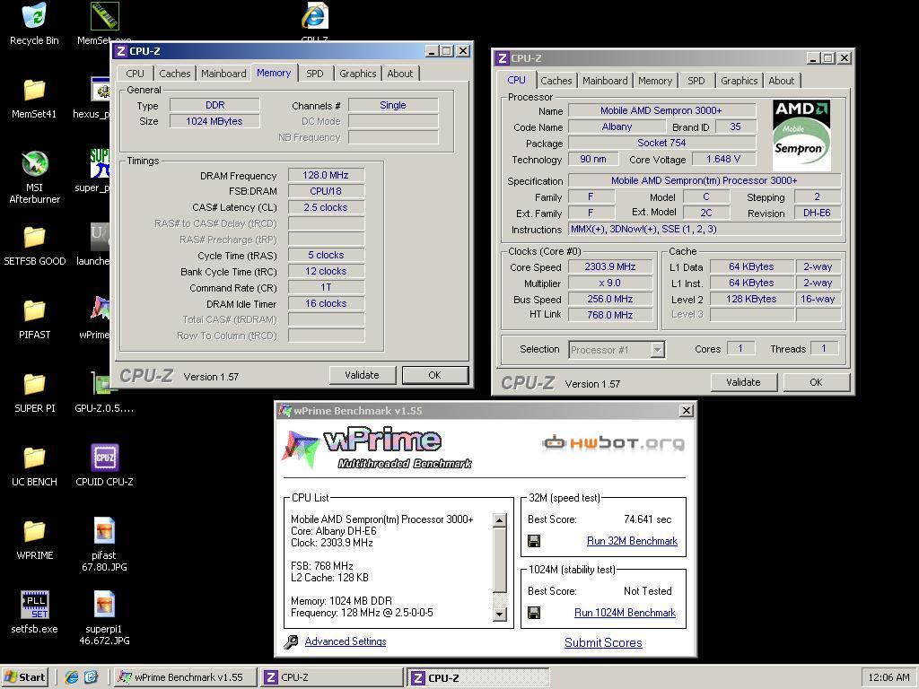Screen dimensions: 919x689
Task: Open Caches tab in the CPU-Z processor window
Action: pos(556,81)
